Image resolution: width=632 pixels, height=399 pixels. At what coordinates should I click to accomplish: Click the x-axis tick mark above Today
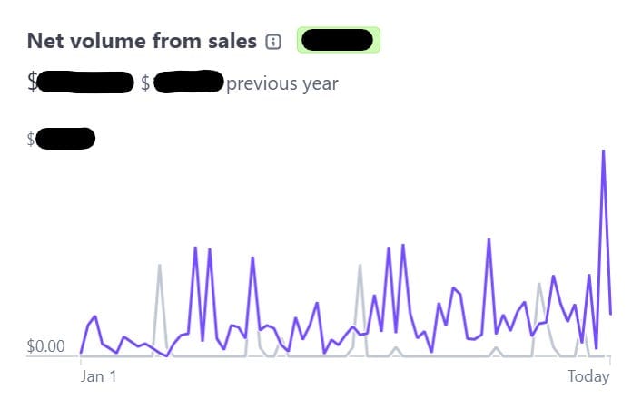pyautogui.click(x=610, y=361)
